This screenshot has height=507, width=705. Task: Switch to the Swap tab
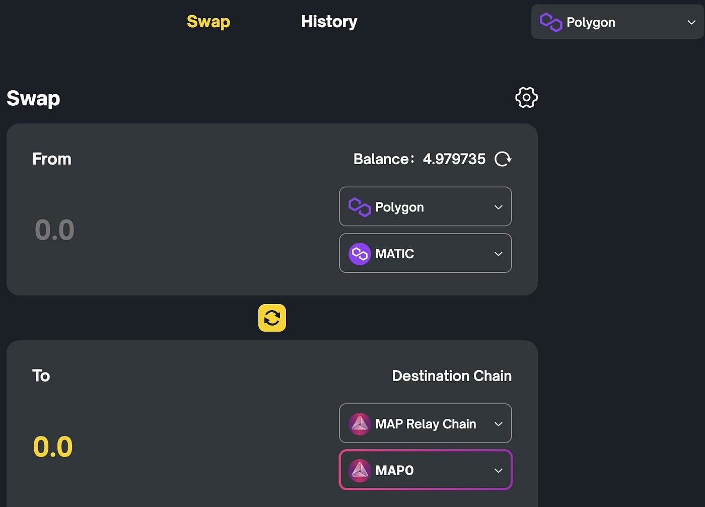tap(208, 22)
